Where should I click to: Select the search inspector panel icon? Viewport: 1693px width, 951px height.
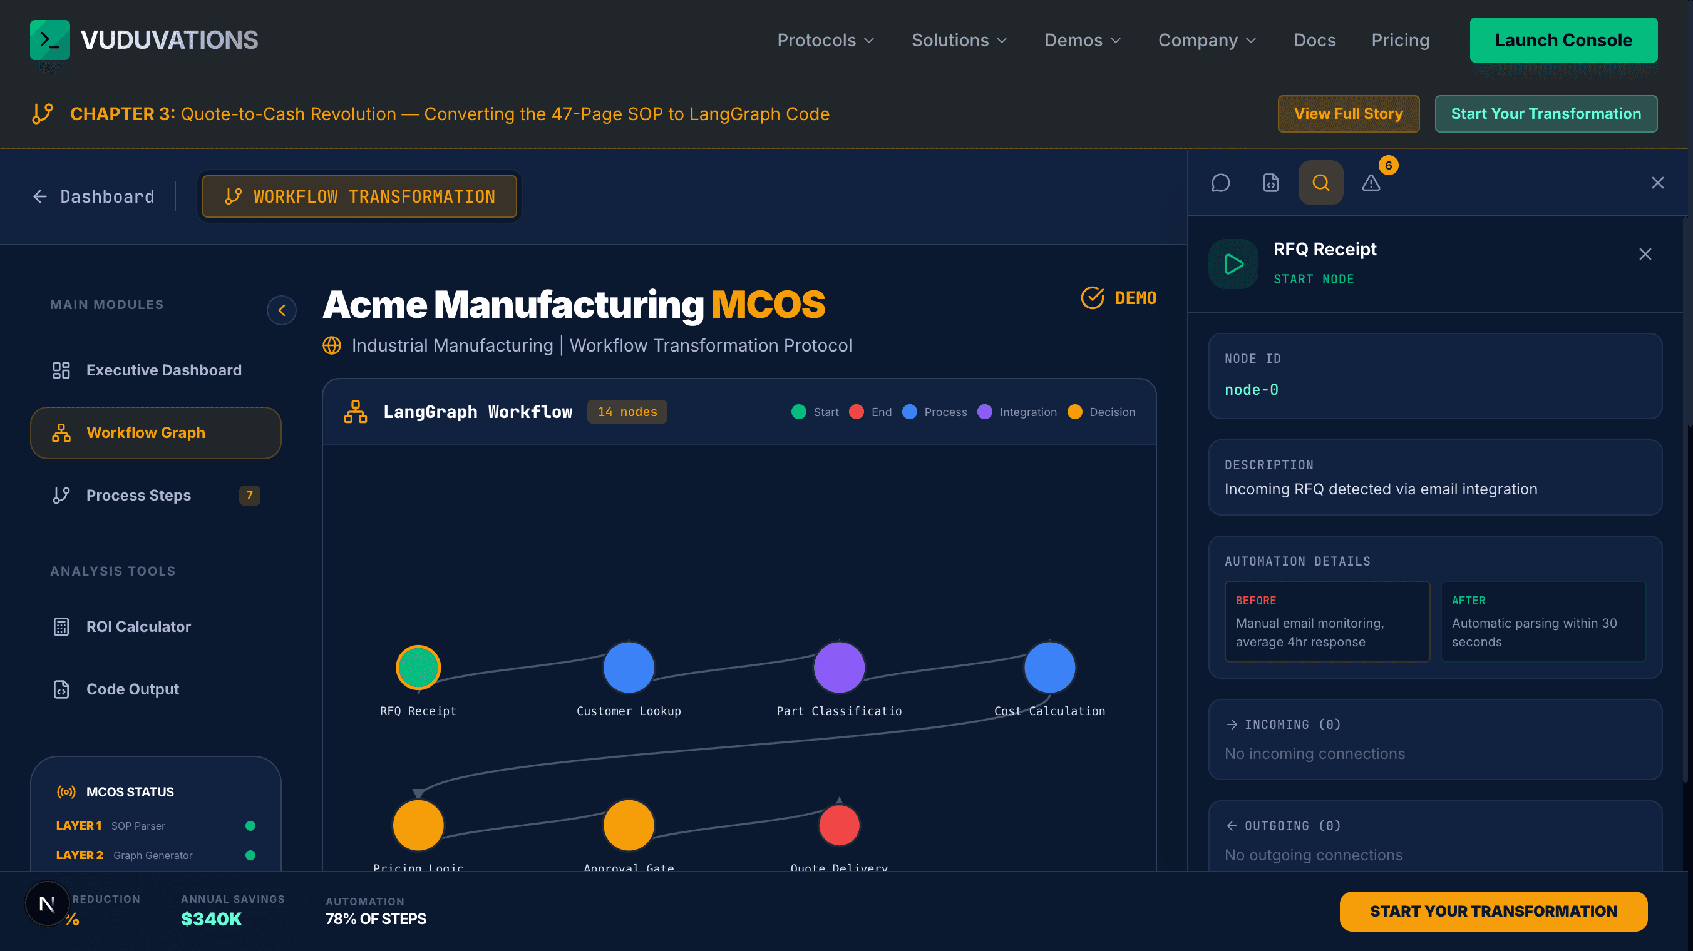pyautogui.click(x=1320, y=183)
